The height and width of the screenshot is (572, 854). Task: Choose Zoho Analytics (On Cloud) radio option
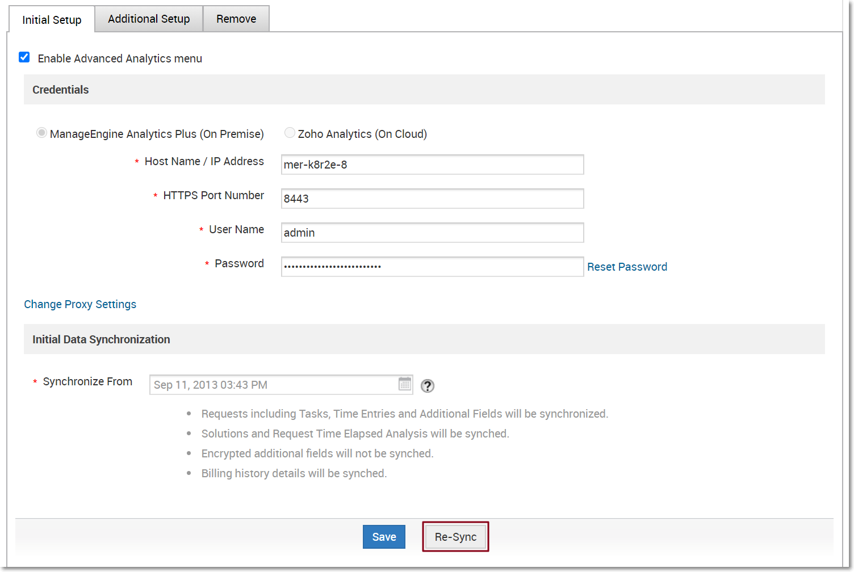coord(290,133)
